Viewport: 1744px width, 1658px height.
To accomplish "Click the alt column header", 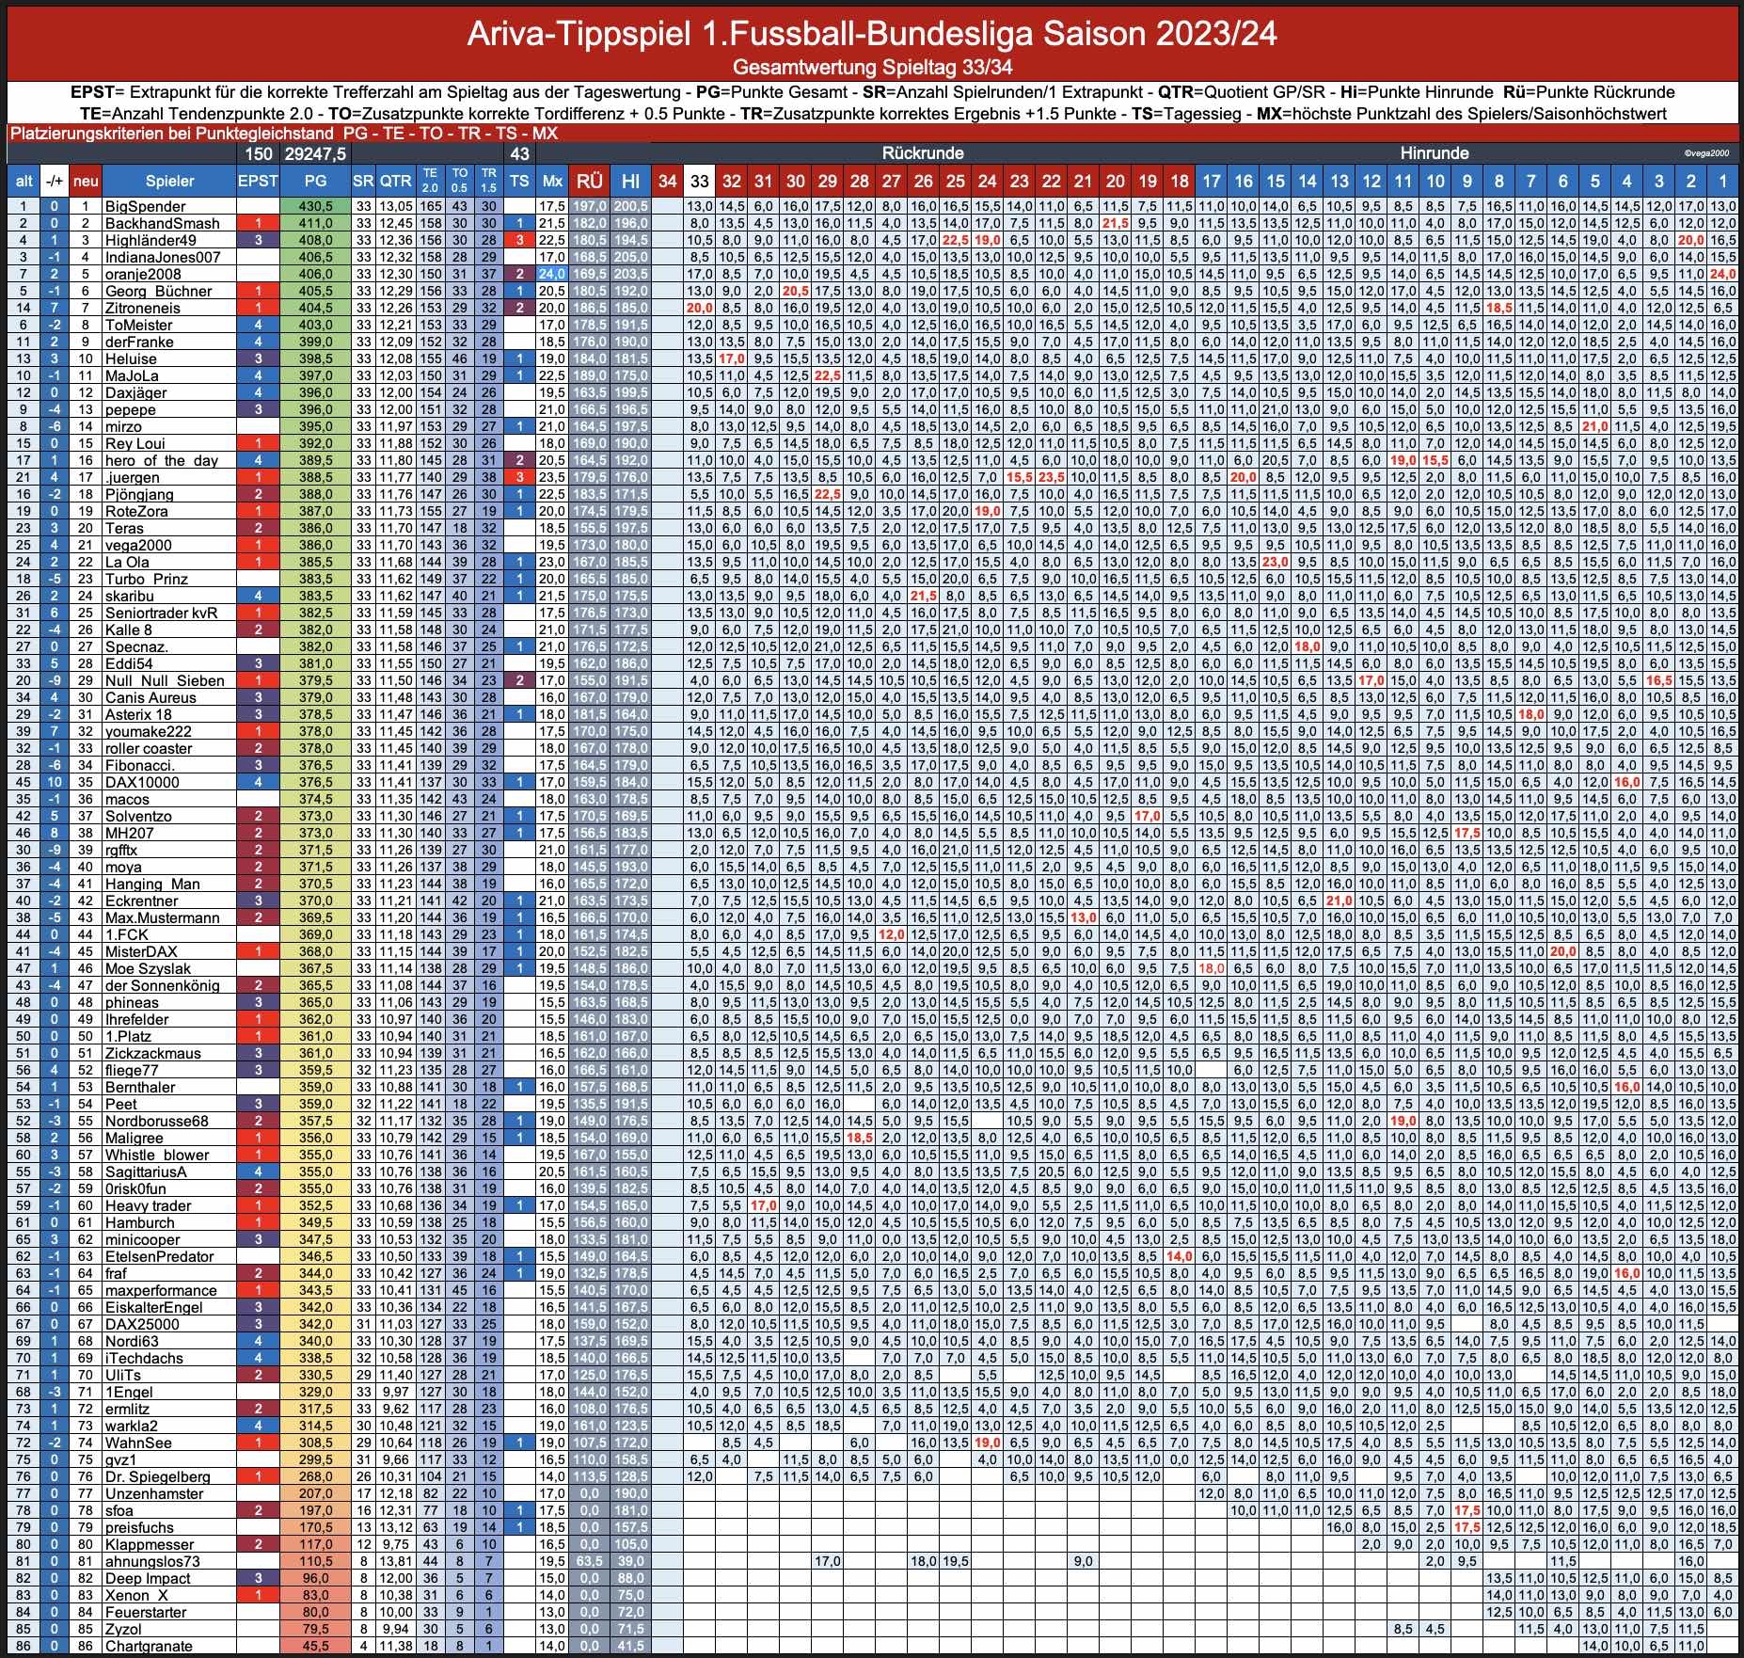I will 24,181.
